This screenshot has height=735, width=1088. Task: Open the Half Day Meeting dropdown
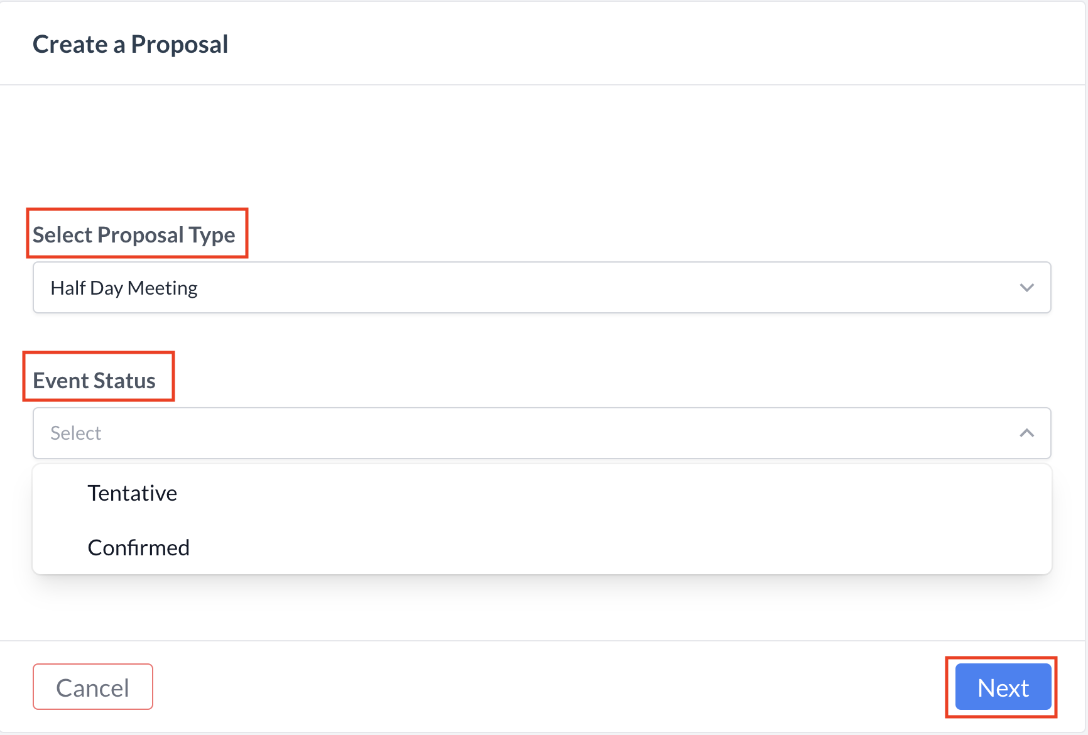[x=541, y=288]
